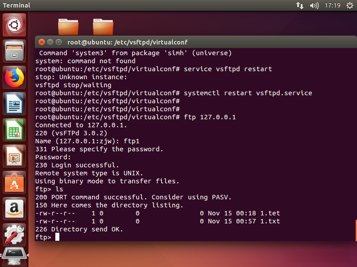Open Ubuntu Software Center
Screen dimensions: 357x267
pos(14,182)
